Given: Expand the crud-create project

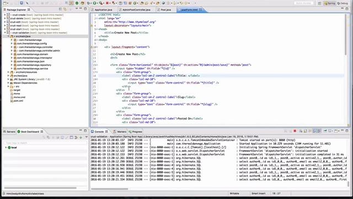Looking at the screenshot, I should click(5, 15).
